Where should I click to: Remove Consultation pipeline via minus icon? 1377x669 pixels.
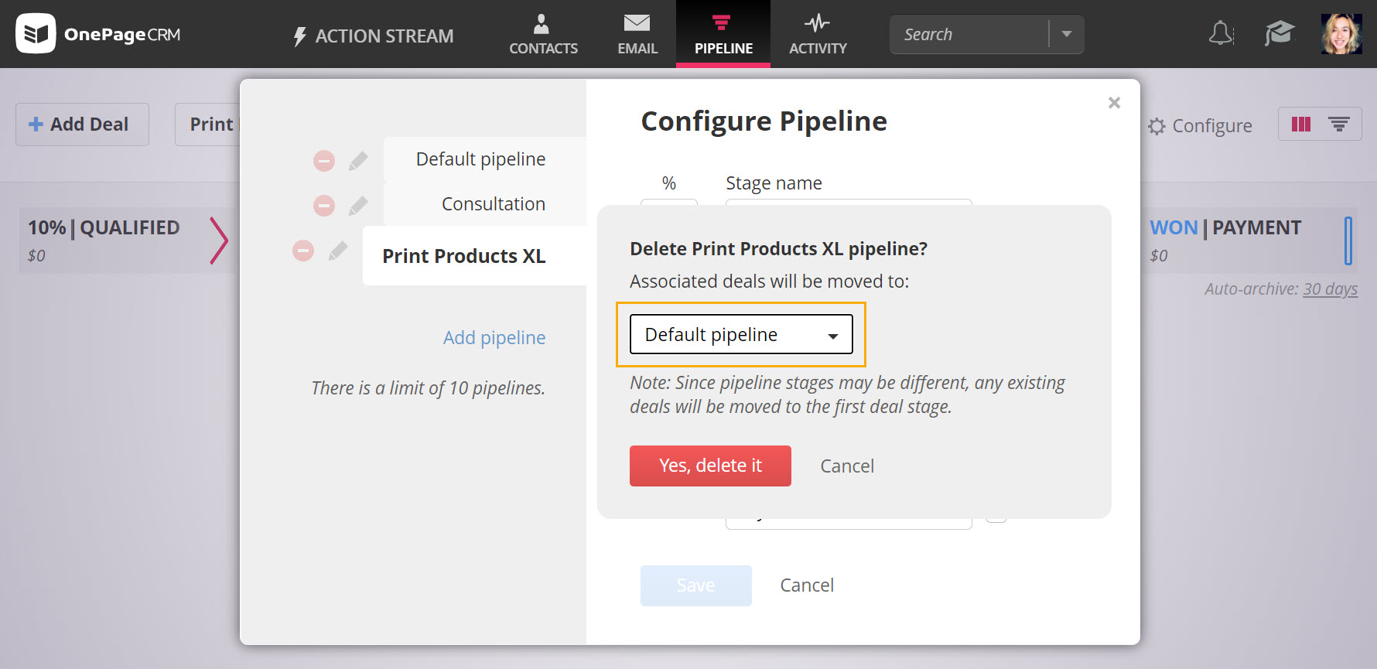324,206
